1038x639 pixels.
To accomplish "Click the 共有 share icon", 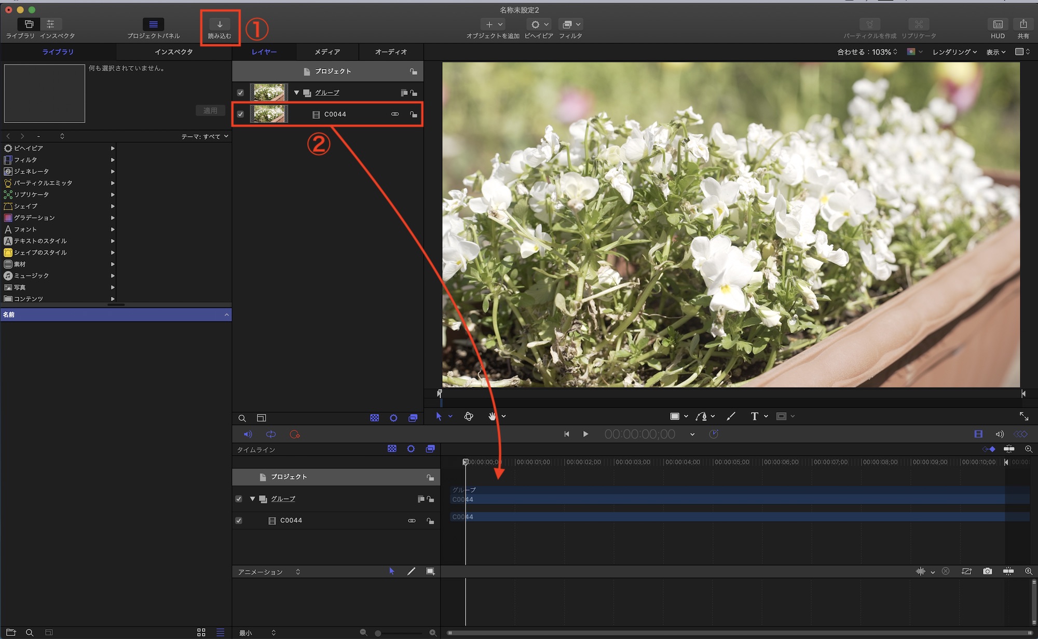I will pos(1023,24).
